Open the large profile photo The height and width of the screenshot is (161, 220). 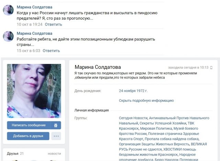tap(34, 91)
